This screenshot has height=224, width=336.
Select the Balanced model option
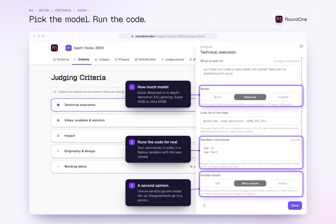click(x=250, y=97)
